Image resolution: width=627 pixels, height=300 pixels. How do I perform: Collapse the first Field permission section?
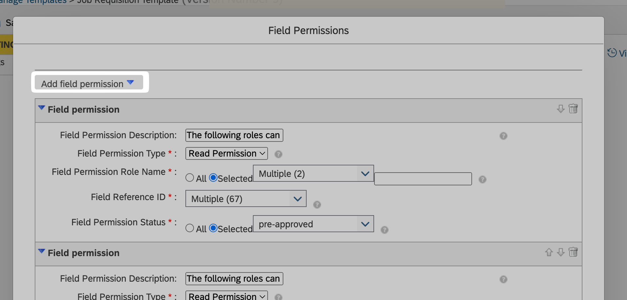[x=42, y=108]
